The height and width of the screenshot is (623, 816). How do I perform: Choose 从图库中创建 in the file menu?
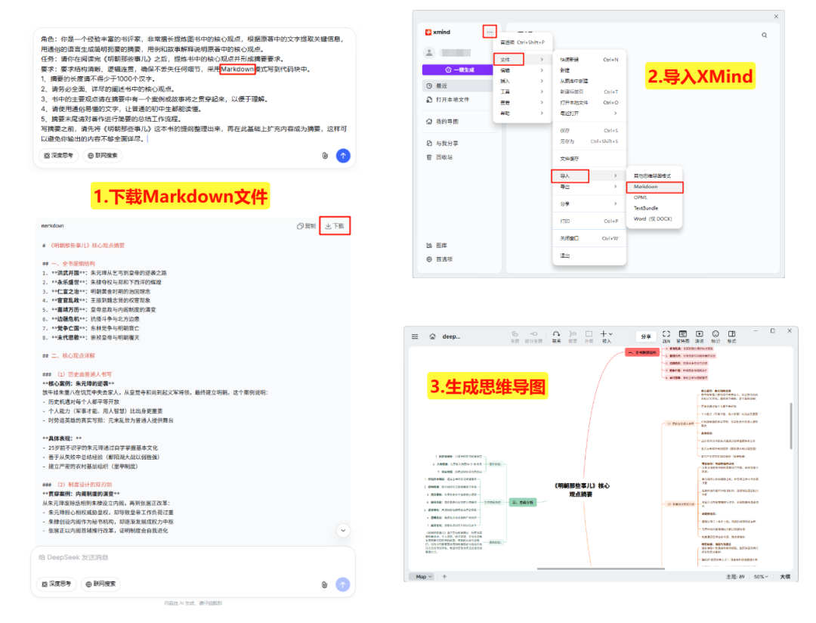(589, 81)
